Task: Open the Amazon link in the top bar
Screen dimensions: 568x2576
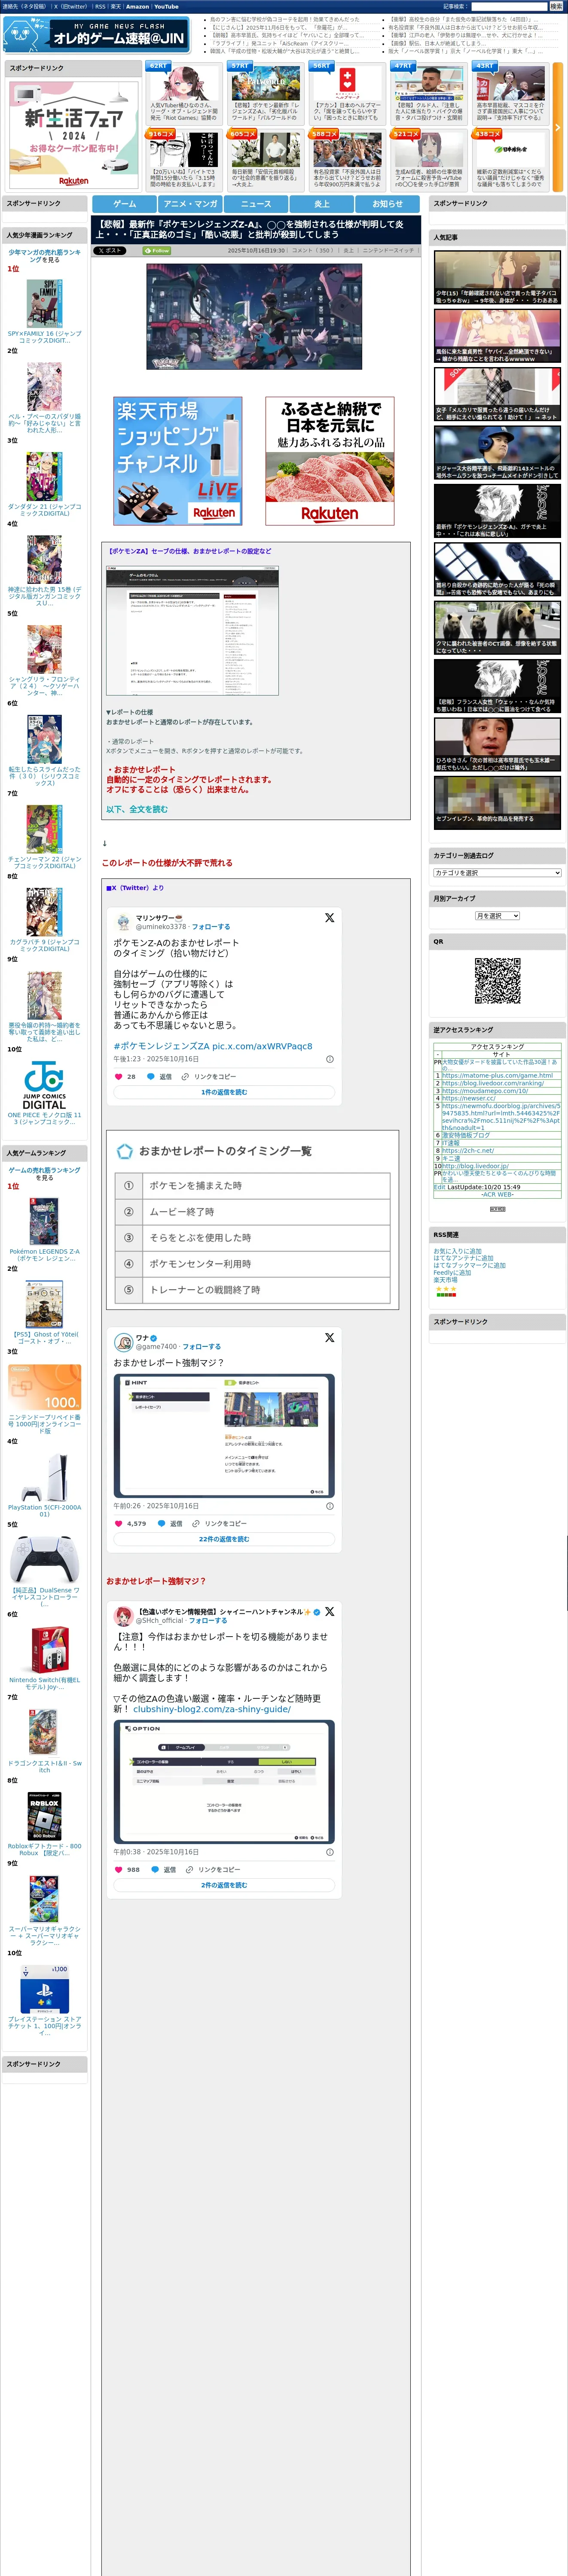Action: pyautogui.click(x=137, y=6)
